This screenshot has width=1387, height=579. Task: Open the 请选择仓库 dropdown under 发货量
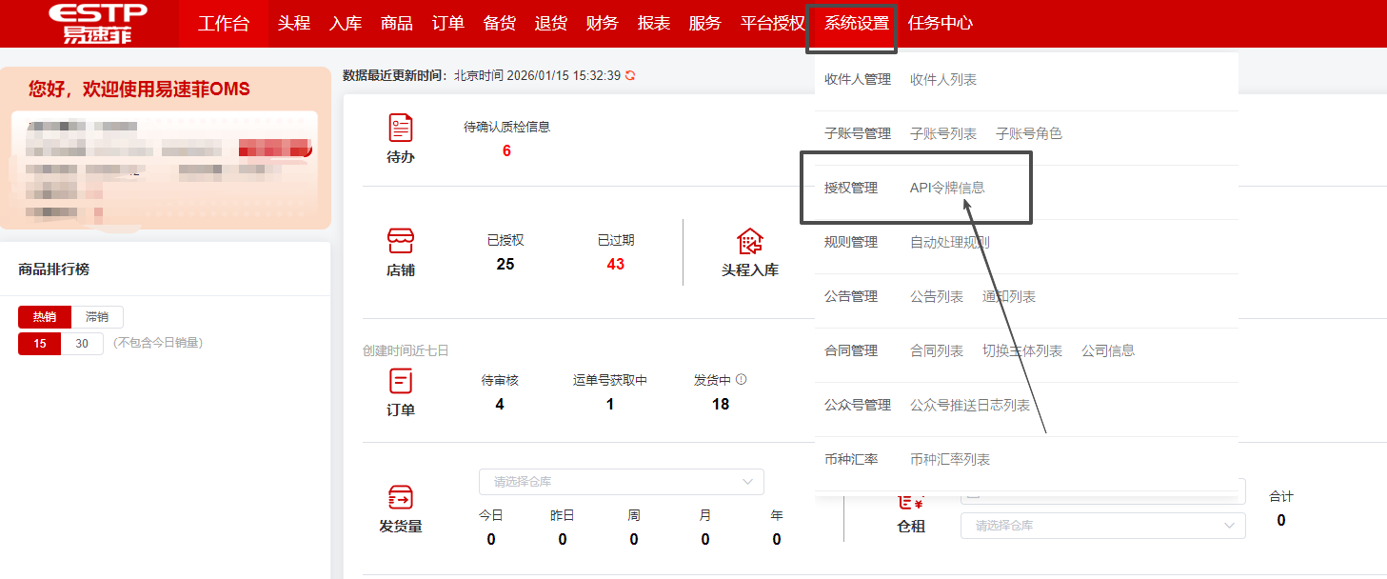(x=621, y=482)
